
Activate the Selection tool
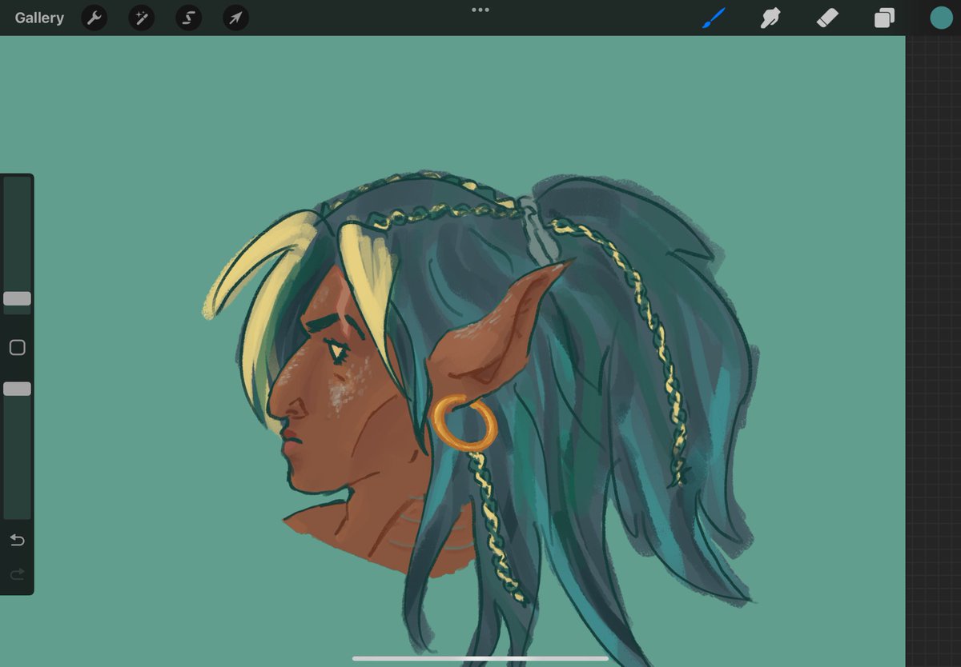[189, 18]
